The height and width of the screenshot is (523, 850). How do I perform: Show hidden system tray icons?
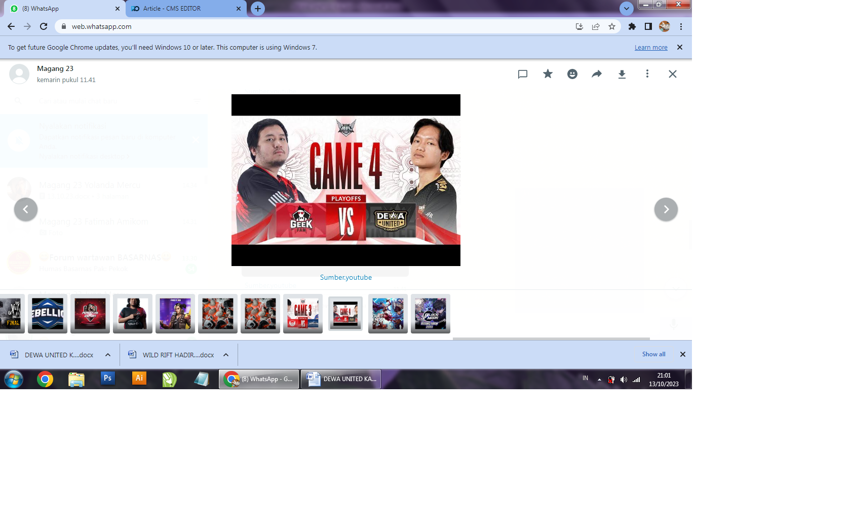coord(599,380)
